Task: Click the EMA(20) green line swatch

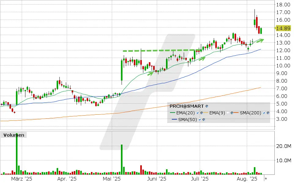Action: [x=172, y=113]
